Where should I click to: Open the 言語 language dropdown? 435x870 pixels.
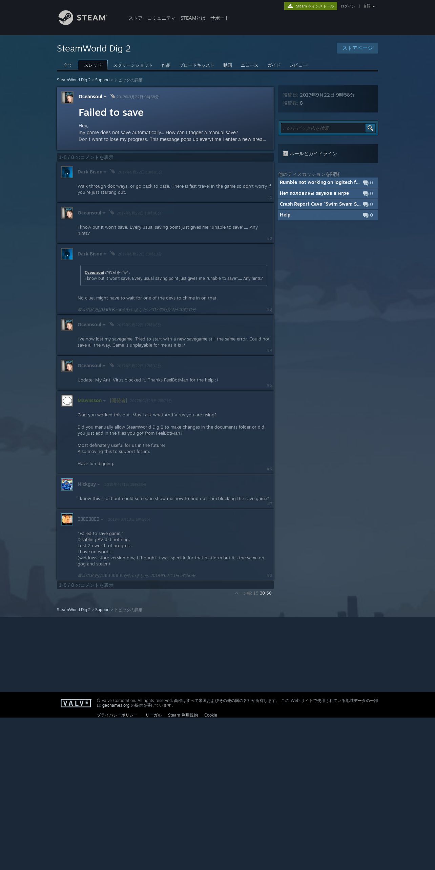click(369, 6)
